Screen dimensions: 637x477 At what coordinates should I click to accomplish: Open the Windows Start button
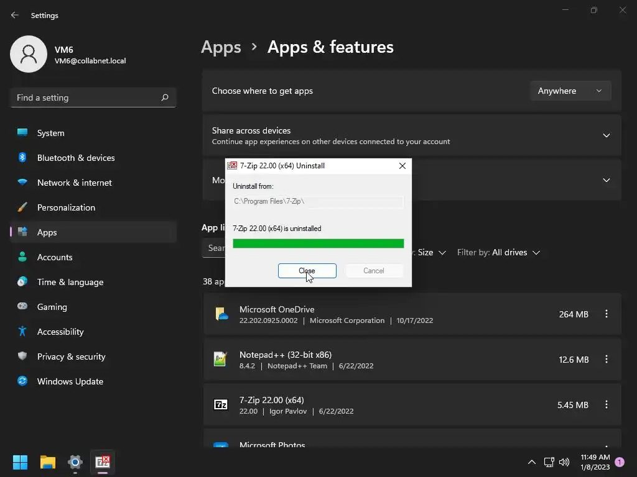[20, 462]
